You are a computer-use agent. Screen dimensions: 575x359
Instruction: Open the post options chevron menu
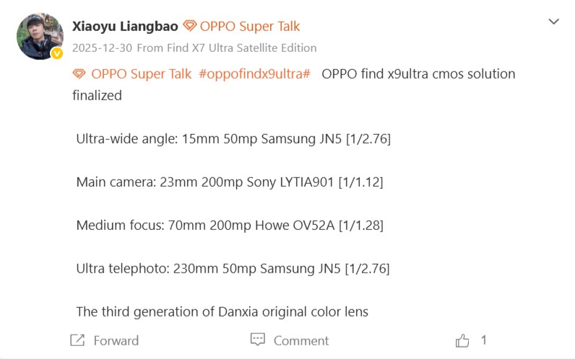[553, 22]
